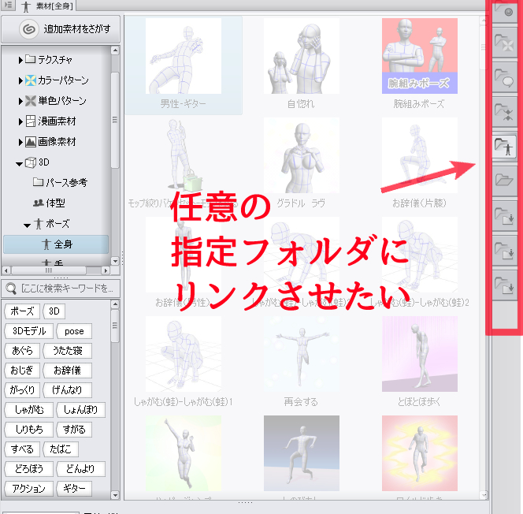Viewport: 523px width, 514px height.
Task: Click the bottom-most download-folder icon in dock
Action: coord(504,285)
